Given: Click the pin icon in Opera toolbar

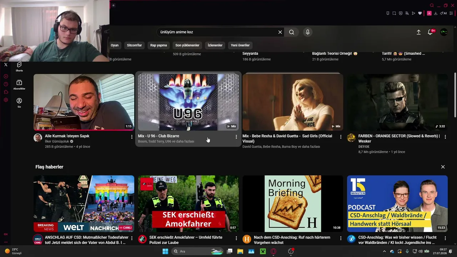Looking at the screenshot, I should tap(388, 13).
